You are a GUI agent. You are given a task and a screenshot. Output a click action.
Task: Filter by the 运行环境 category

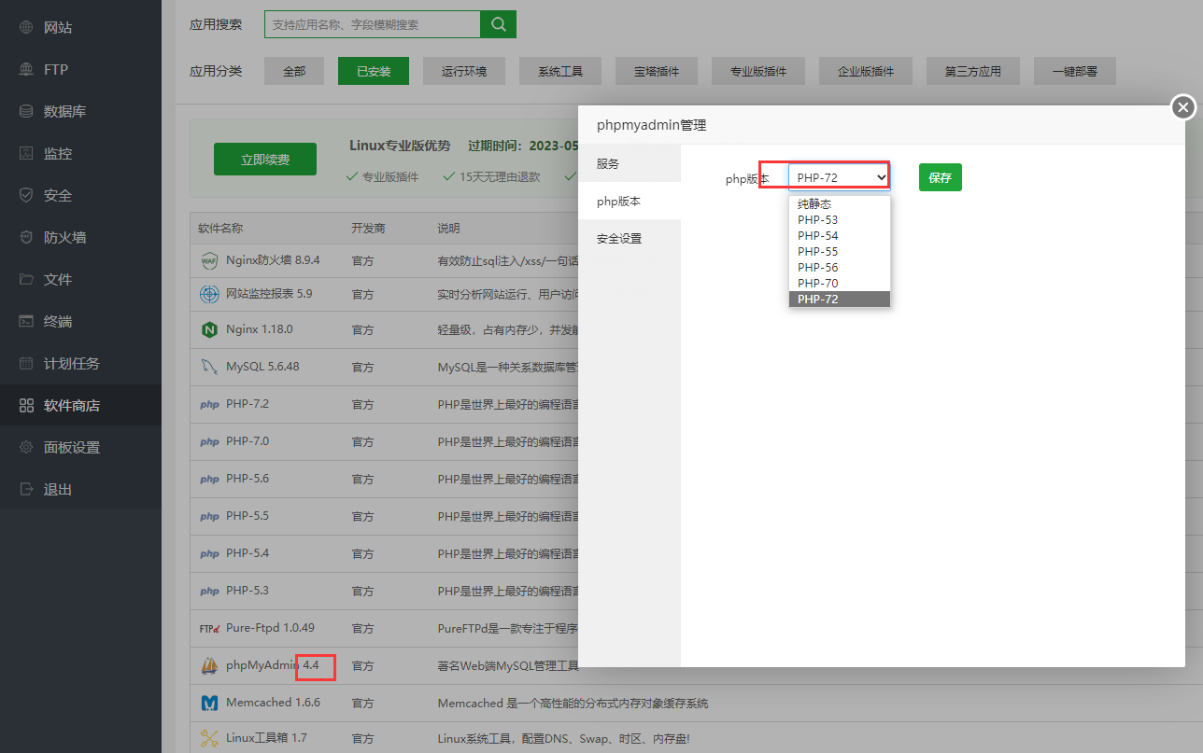(464, 71)
